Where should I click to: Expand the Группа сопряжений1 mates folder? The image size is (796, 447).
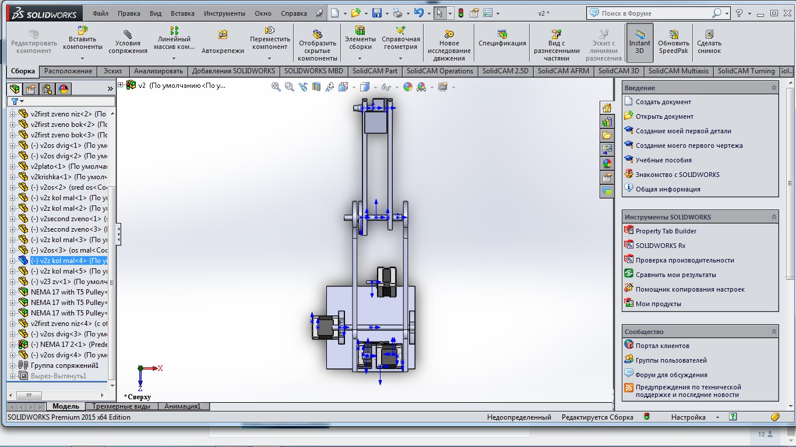coord(12,366)
